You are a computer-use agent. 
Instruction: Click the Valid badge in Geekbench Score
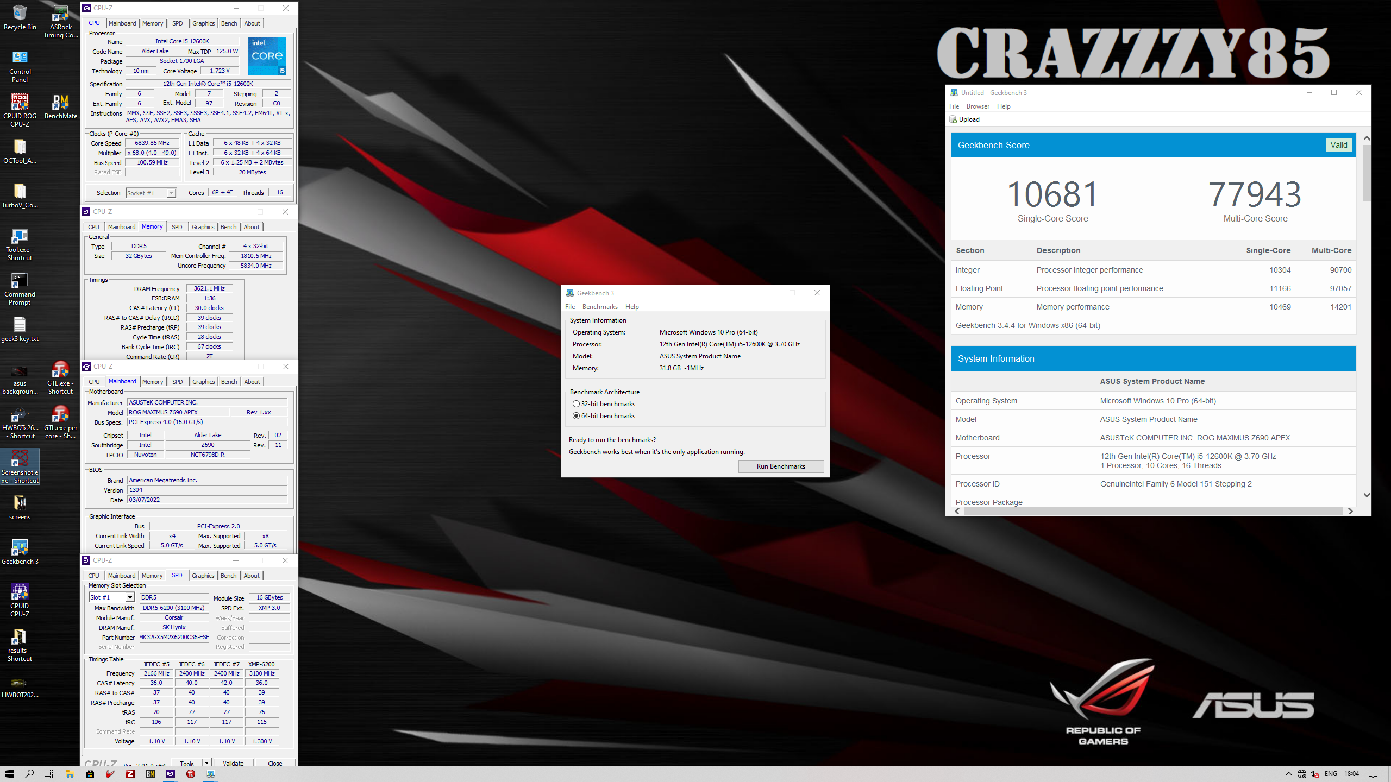1339,145
